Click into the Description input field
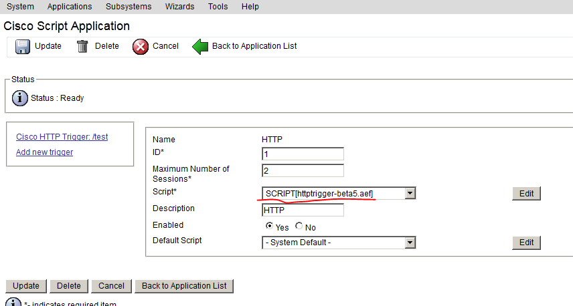Screen dimensions: 573x306 [x=303, y=210]
